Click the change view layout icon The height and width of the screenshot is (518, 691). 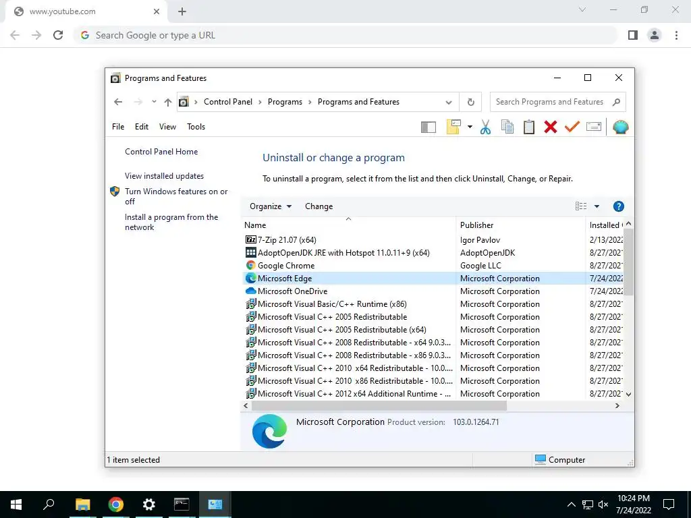(581, 206)
